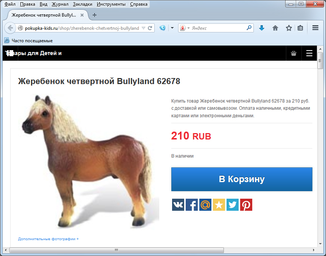The image size is (326, 256).
Task: Add product with В Корзину button
Action: [242, 179]
